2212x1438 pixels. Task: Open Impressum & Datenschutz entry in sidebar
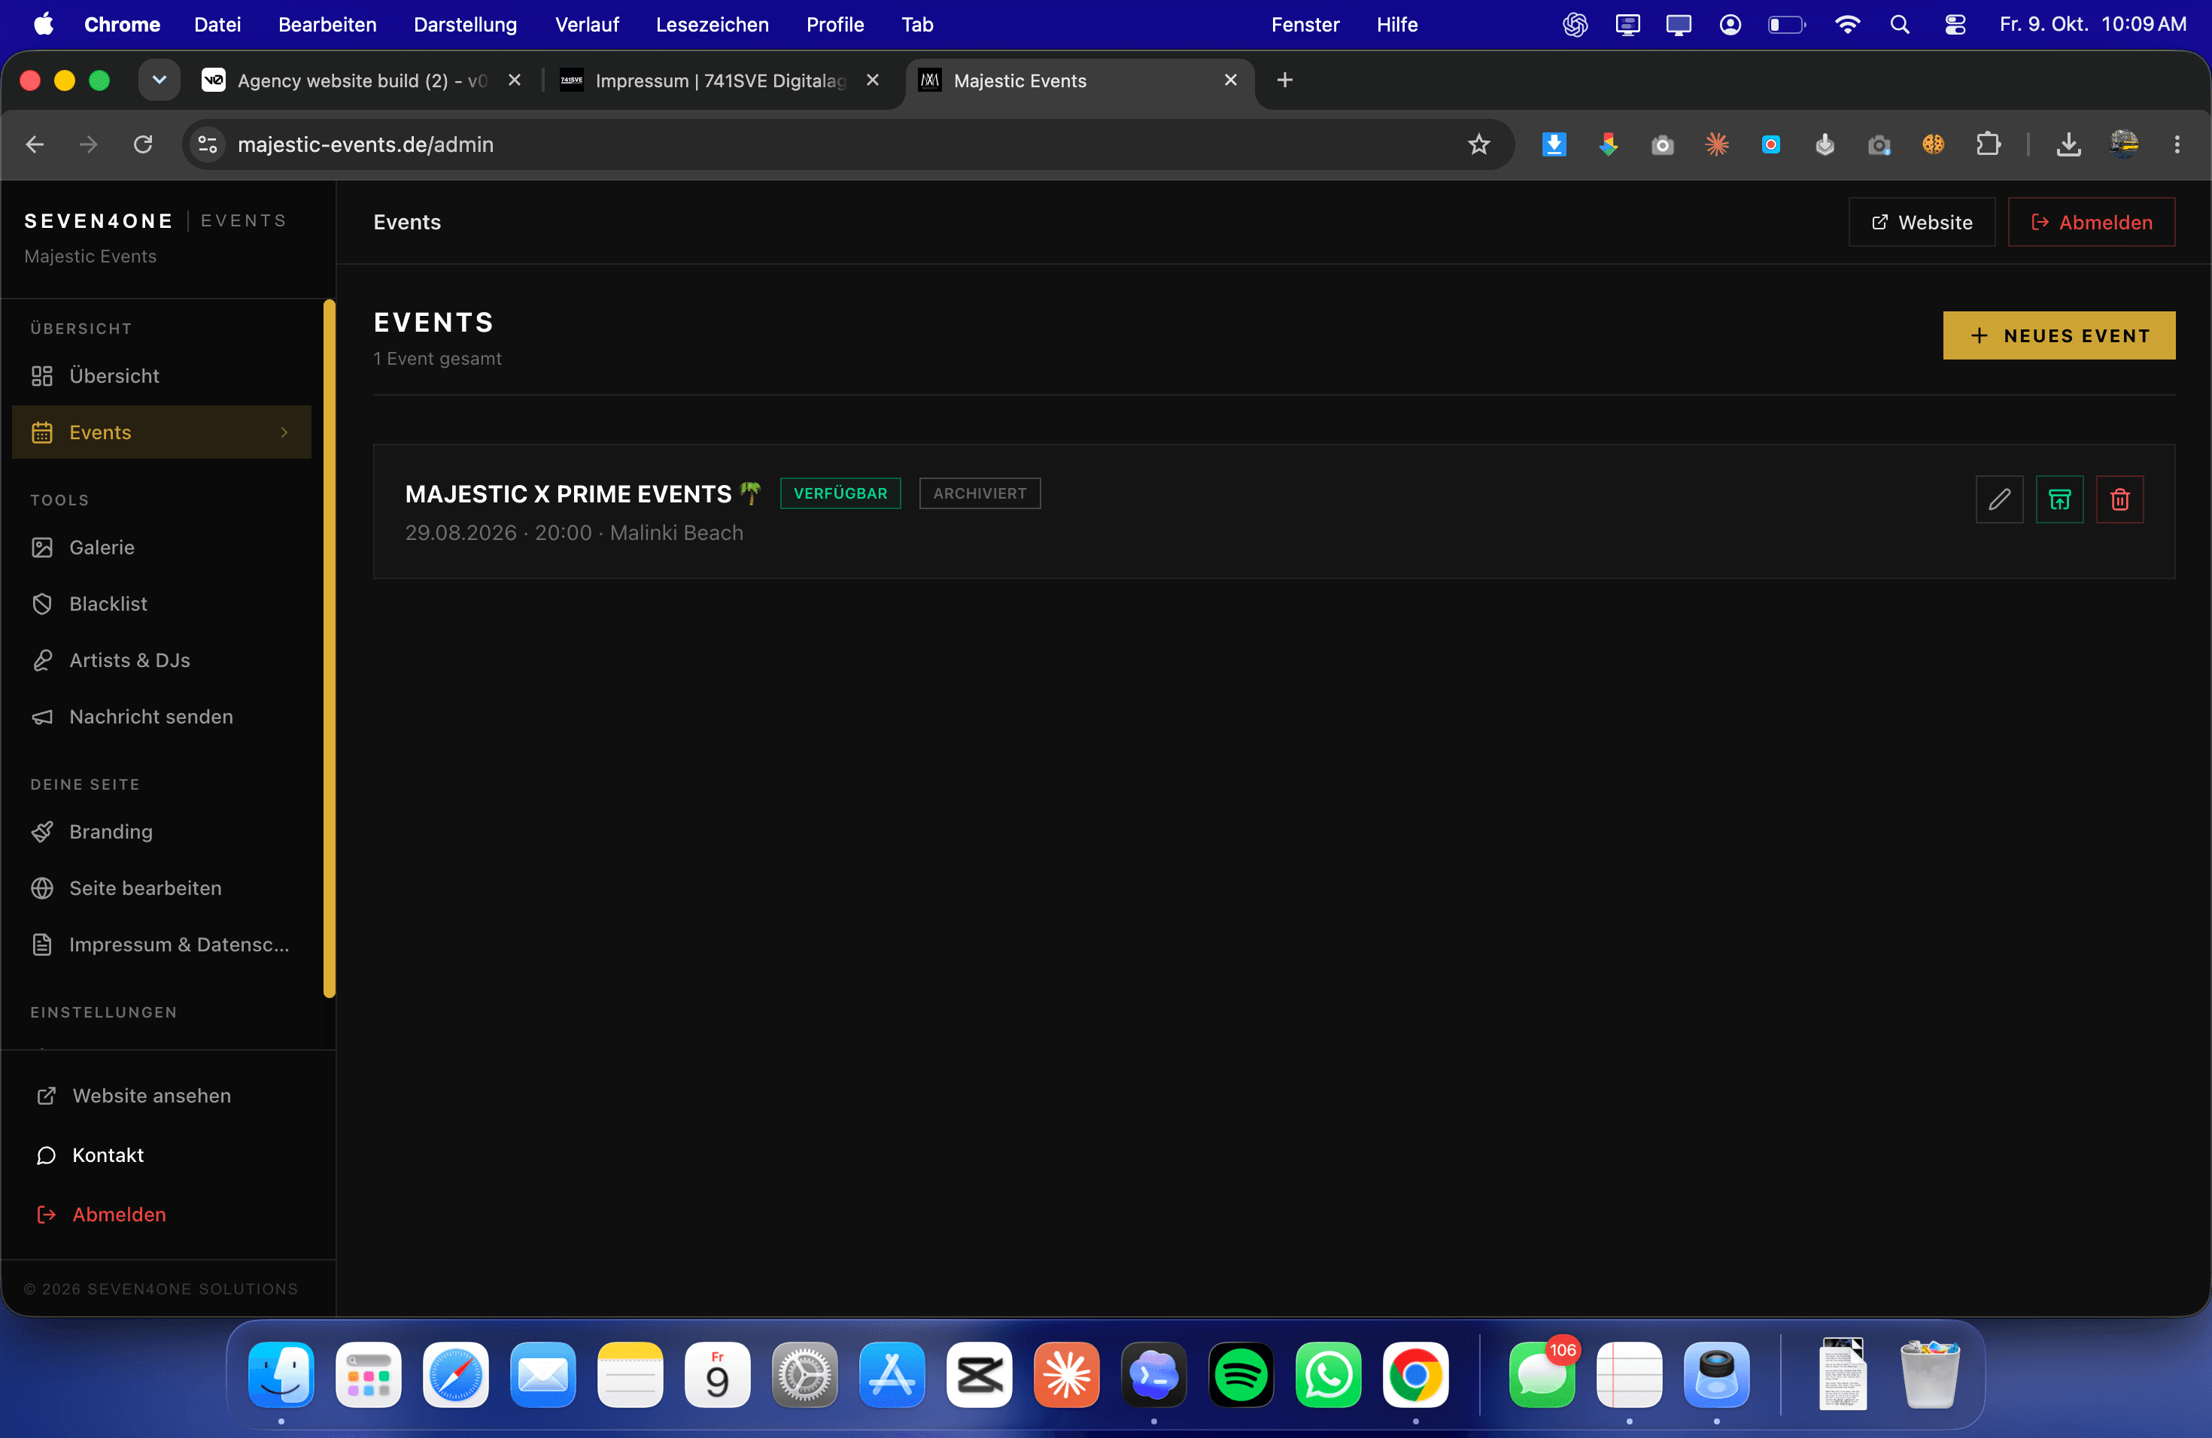click(162, 945)
